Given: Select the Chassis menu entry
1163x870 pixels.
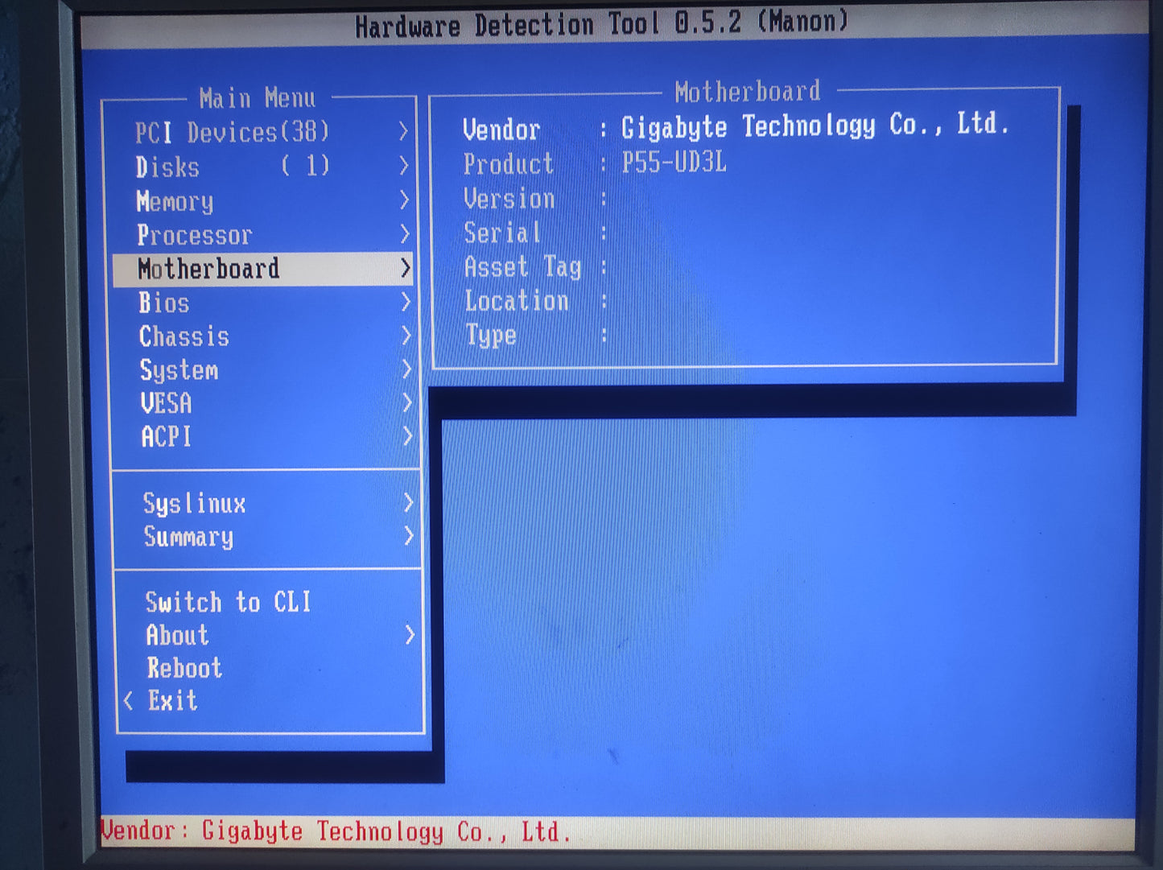Looking at the screenshot, I should point(184,336).
